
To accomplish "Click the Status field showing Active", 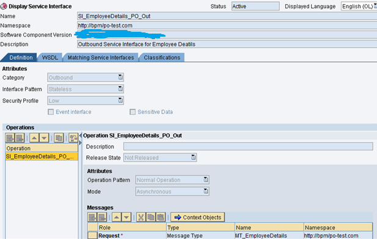I will (x=255, y=6).
